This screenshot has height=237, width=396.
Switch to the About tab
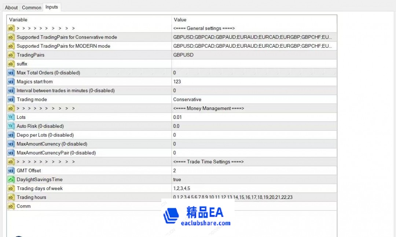11,7
